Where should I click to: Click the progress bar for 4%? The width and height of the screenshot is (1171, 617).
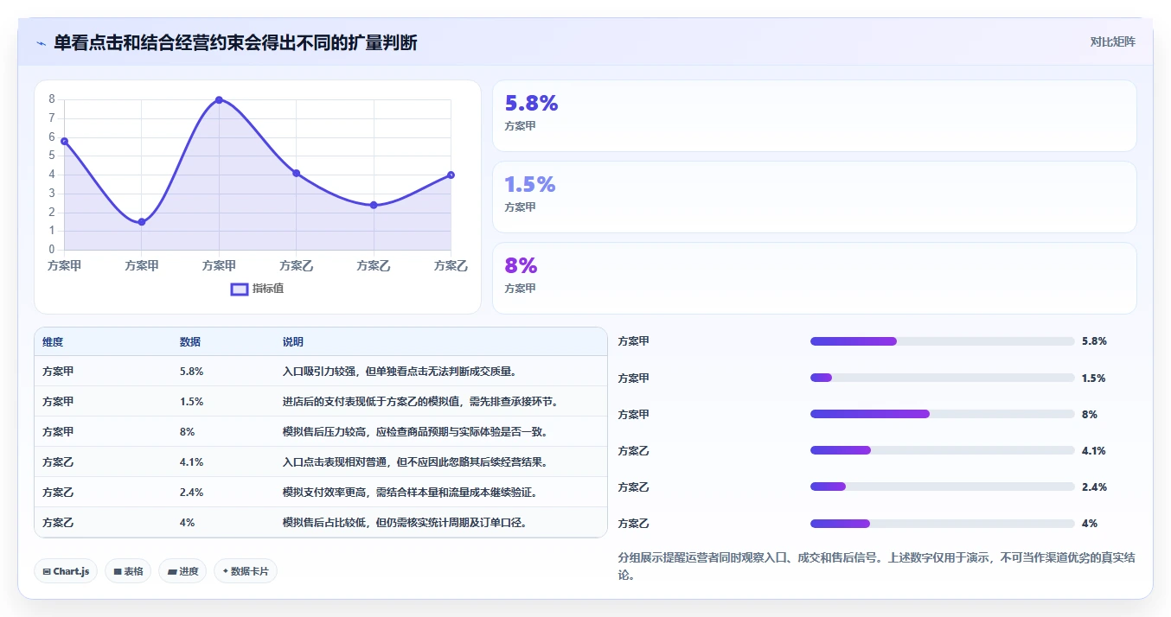tap(942, 523)
